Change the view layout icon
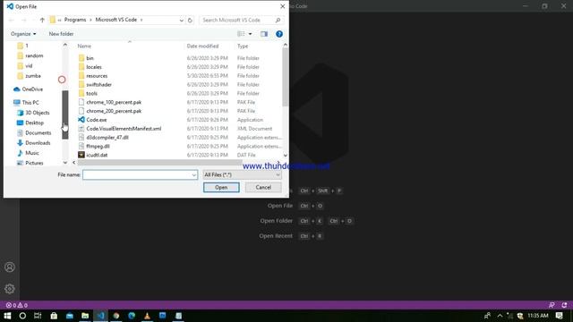This screenshot has height=322, width=573. pyautogui.click(x=241, y=34)
